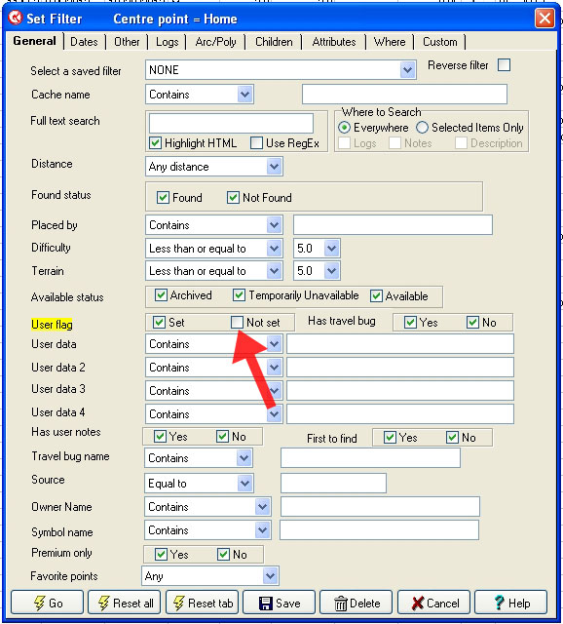
Task: Click Reset tab lightning icon button
Action: (202, 603)
